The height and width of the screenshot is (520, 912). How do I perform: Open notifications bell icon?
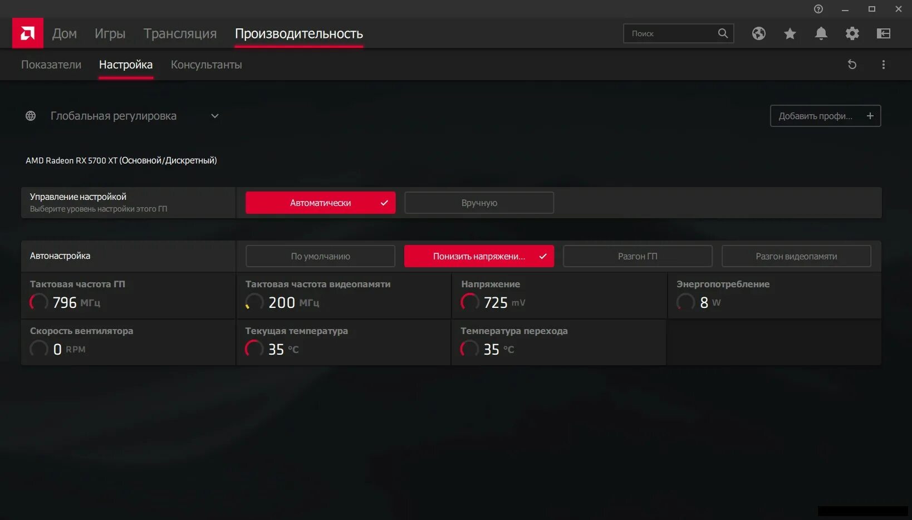821,33
